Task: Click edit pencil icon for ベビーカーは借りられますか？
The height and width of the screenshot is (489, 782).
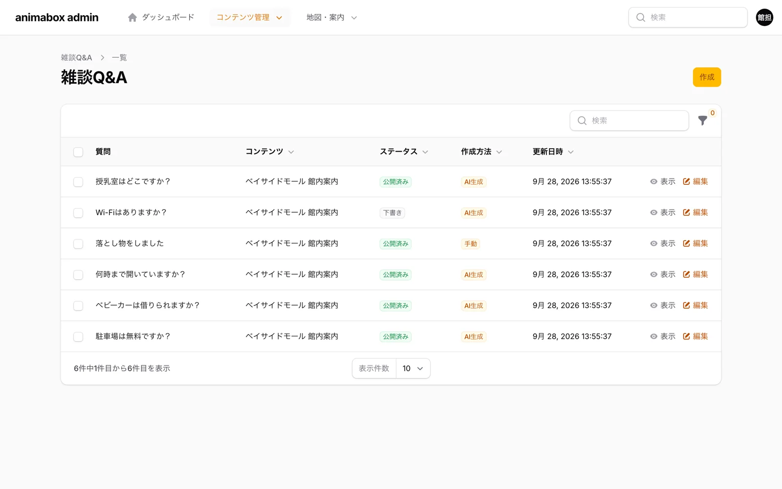Action: (x=686, y=306)
